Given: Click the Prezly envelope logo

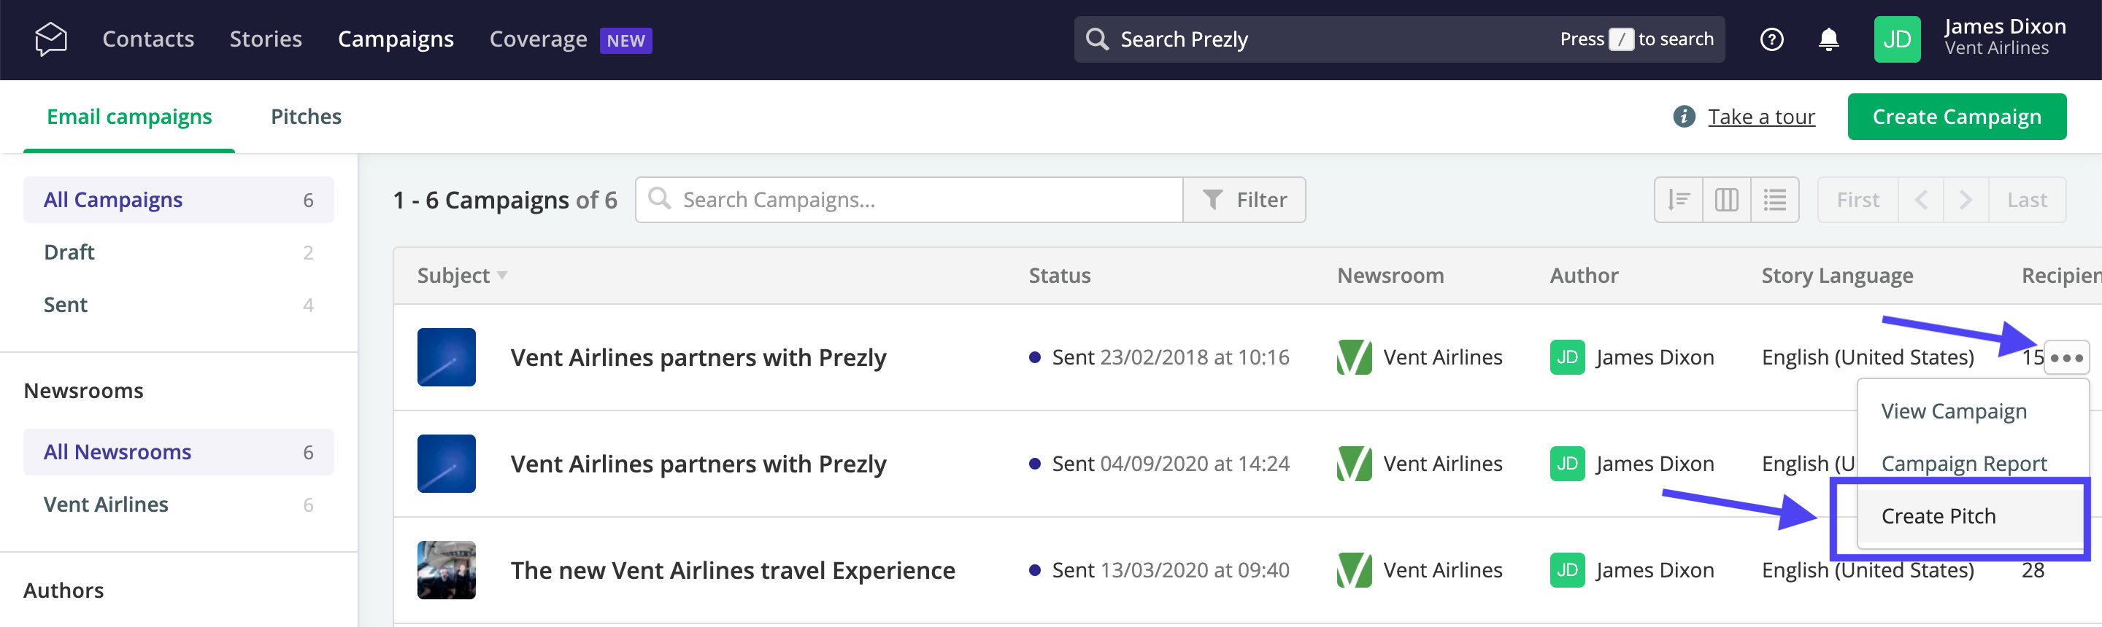Looking at the screenshot, I should coord(50,39).
